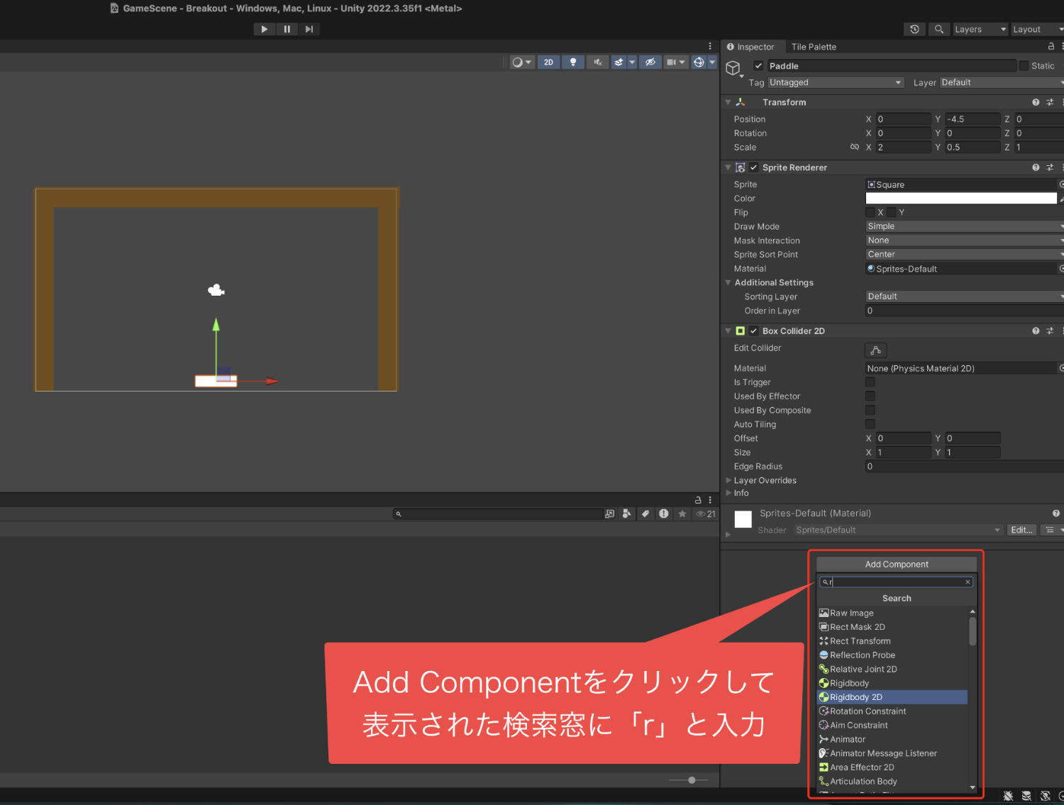Viewport: 1064px width, 805px height.
Task: Toggle scene effects icon (skybox, fog)
Action: pos(619,62)
